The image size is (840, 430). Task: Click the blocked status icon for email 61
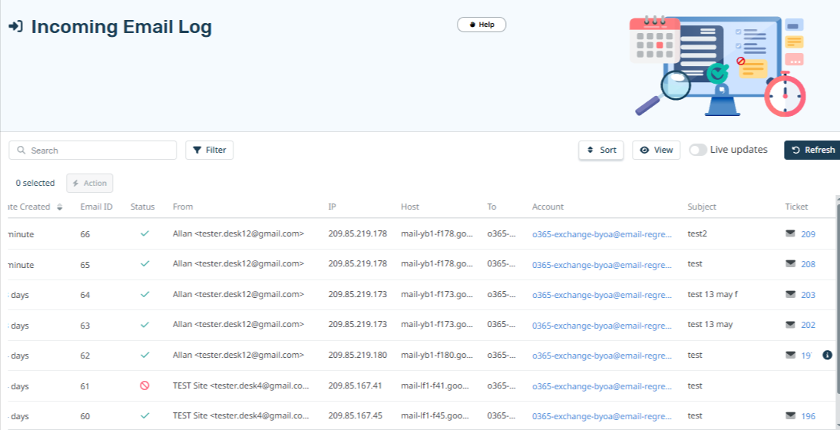(144, 385)
